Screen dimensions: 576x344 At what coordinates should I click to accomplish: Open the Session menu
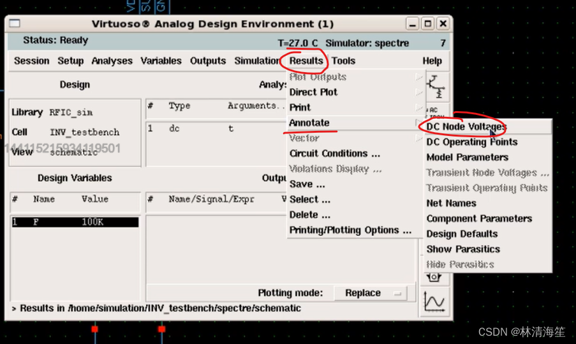pos(32,61)
